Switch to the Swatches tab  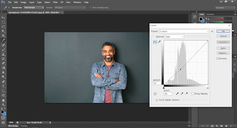(x=210, y=14)
